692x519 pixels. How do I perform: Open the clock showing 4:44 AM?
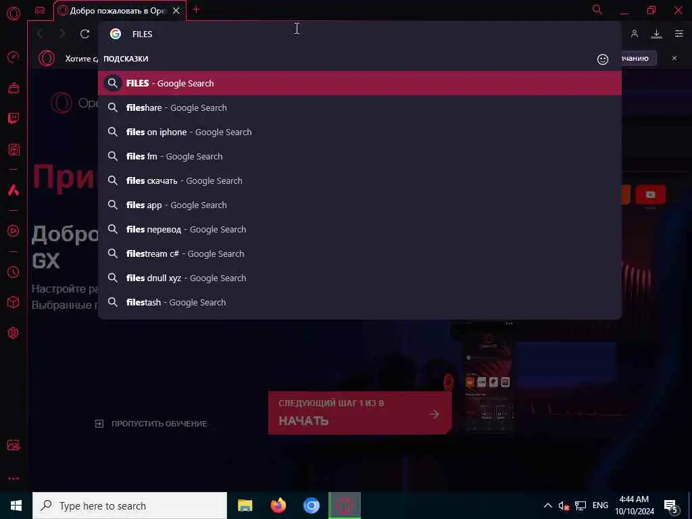click(634, 505)
